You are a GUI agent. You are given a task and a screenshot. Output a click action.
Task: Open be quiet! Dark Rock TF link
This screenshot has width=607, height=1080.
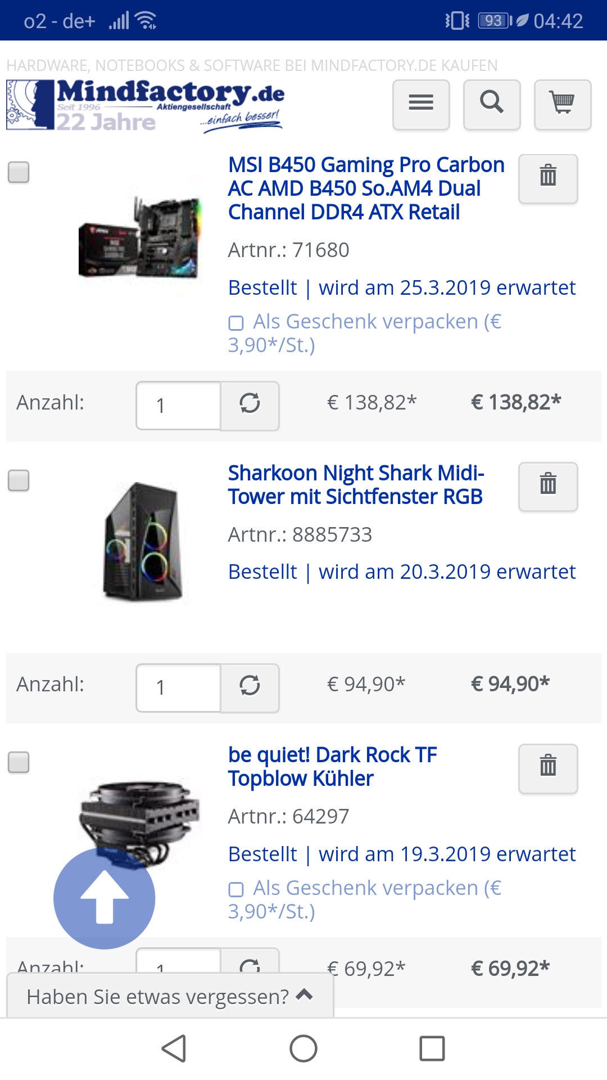(332, 767)
